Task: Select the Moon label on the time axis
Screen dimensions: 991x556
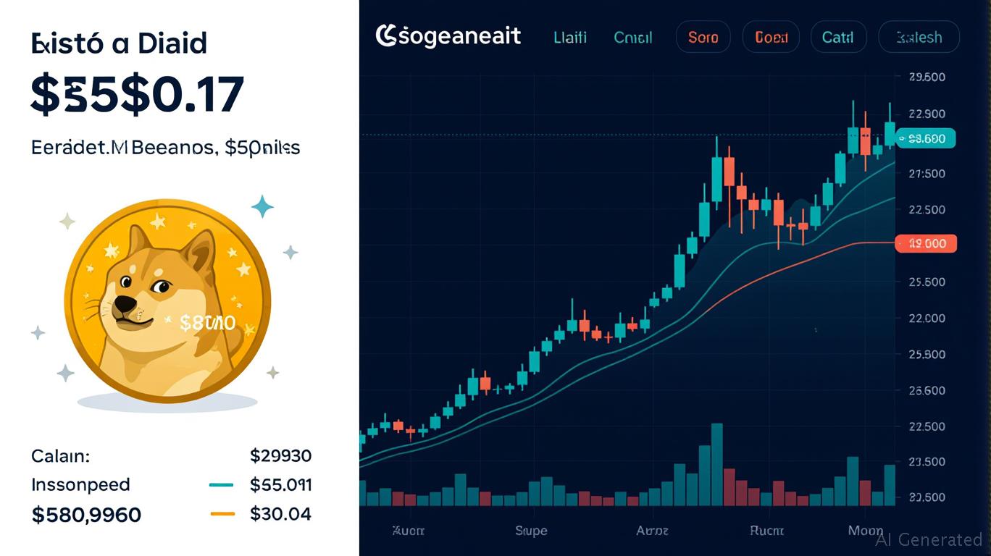Action: tap(866, 531)
